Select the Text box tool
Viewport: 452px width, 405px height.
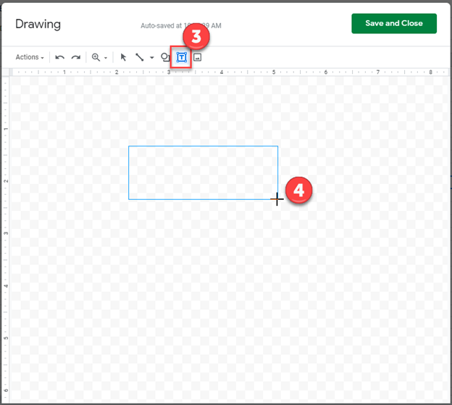pyautogui.click(x=181, y=57)
